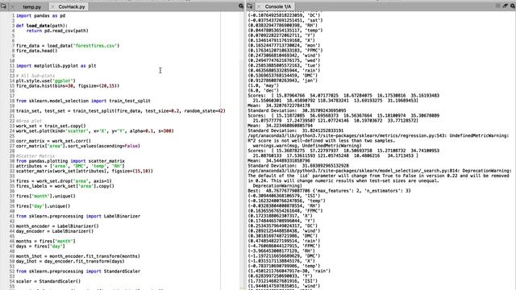Click the console pencil icon

pyautogui.click(x=506, y=6)
